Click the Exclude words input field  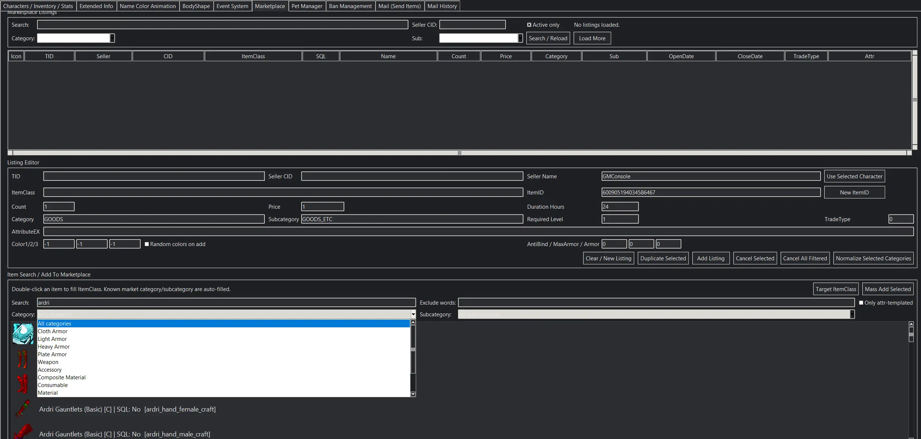pos(656,303)
